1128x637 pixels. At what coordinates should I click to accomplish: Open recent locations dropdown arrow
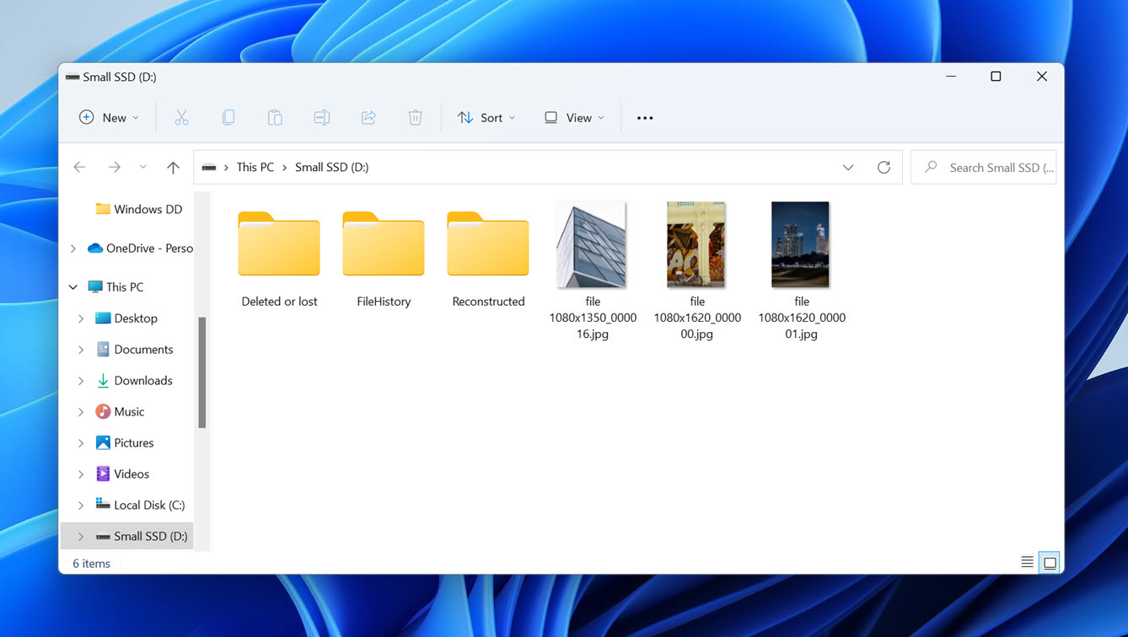[x=142, y=168]
